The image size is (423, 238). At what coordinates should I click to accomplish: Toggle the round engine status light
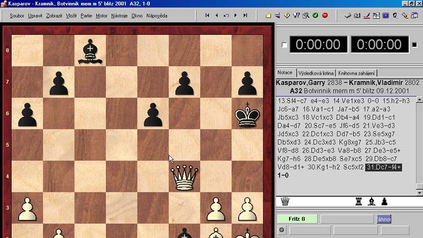282,230
